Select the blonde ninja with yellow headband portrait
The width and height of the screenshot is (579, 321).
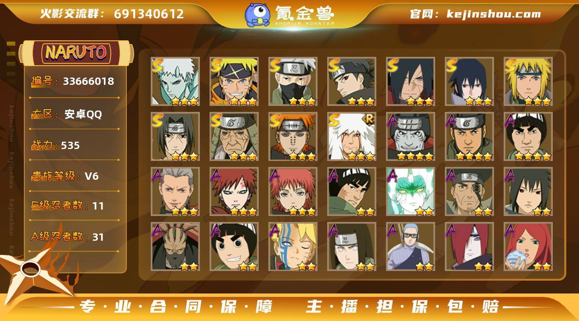pyautogui.click(x=528, y=82)
